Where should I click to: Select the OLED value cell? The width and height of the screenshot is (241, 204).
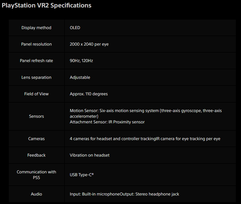pos(75,28)
